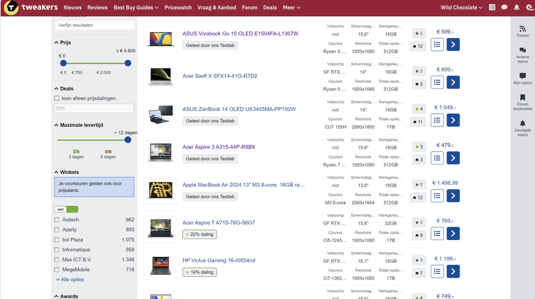Screen dimensions: 535x299
Task: Collapse the Winkels filter section
Action: click(x=66, y=172)
